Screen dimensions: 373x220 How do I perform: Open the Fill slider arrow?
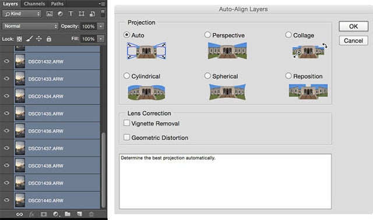point(101,39)
